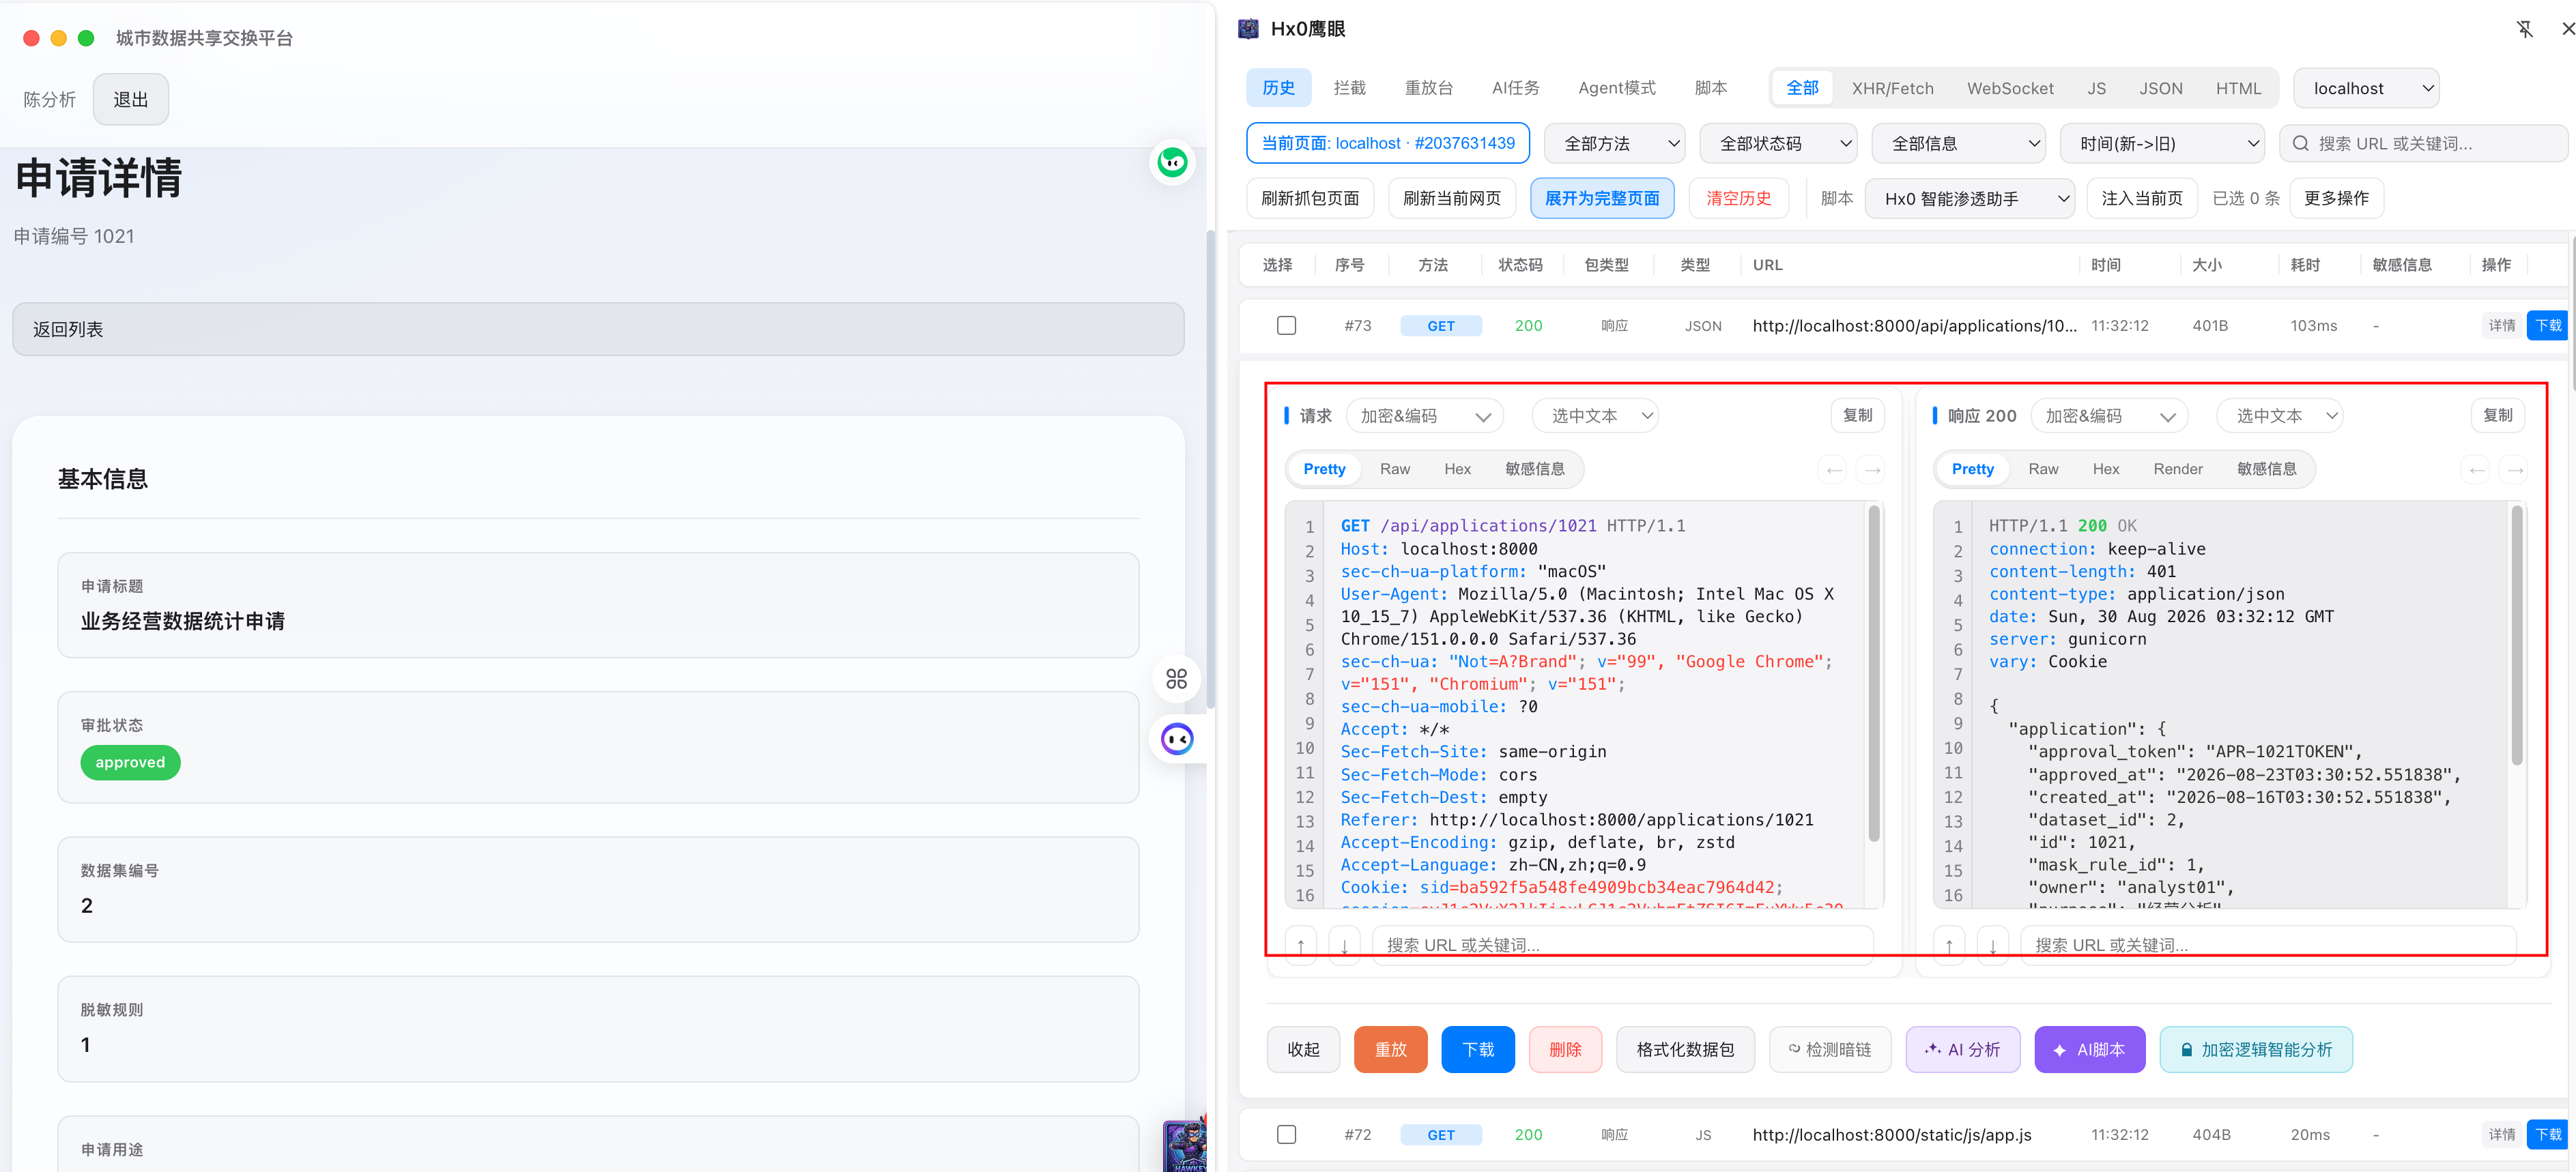Click down arrow beside response search box

tap(1993, 946)
